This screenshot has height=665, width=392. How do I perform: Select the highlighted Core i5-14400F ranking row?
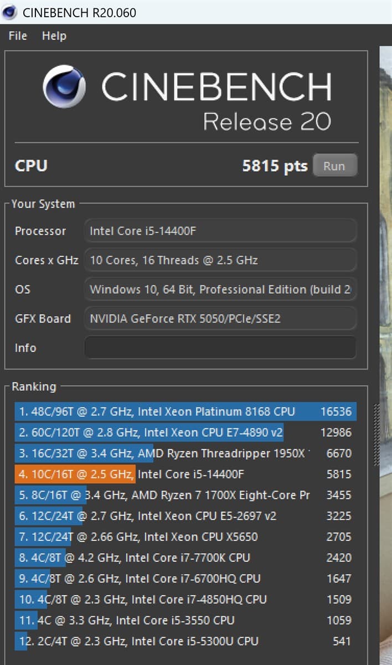pos(185,474)
